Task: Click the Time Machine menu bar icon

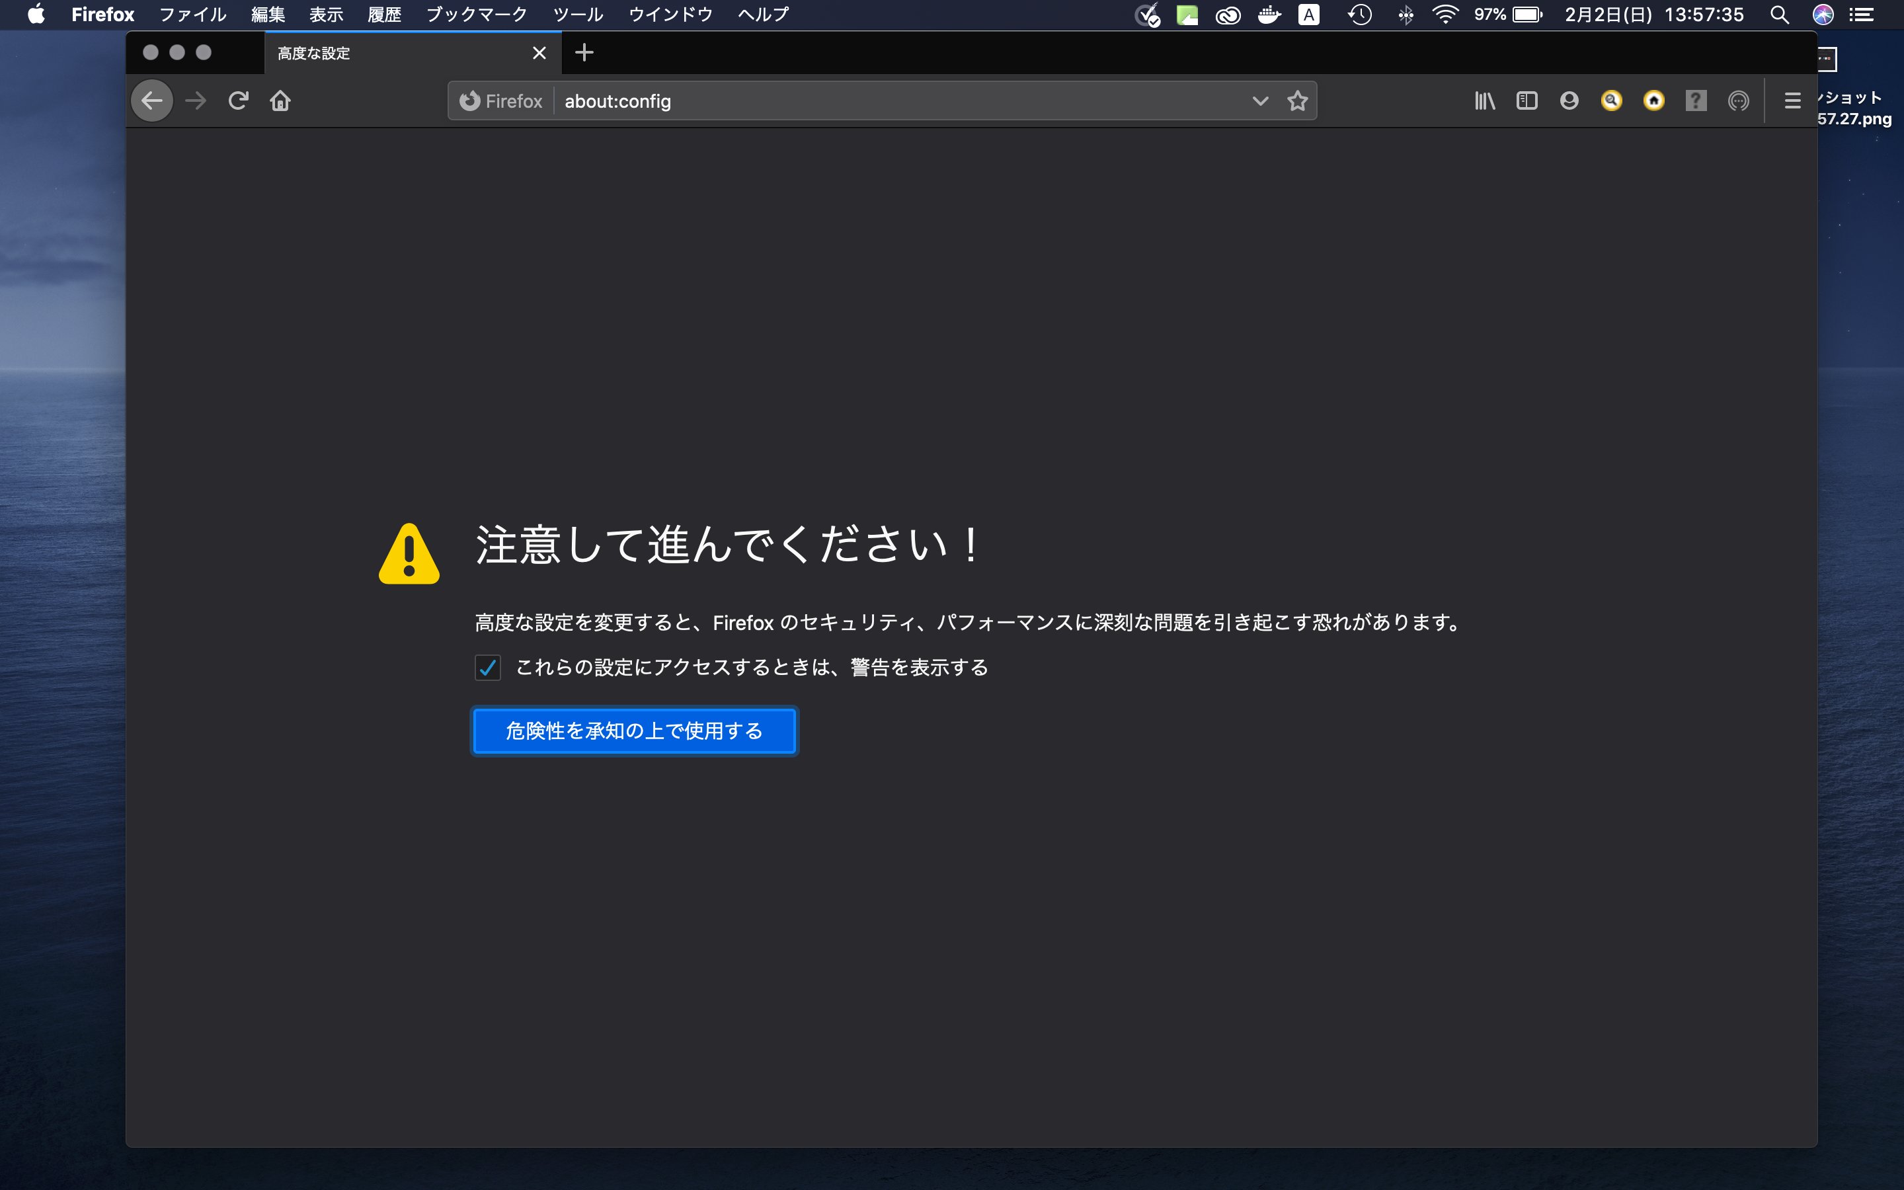Action: pyautogui.click(x=1359, y=14)
